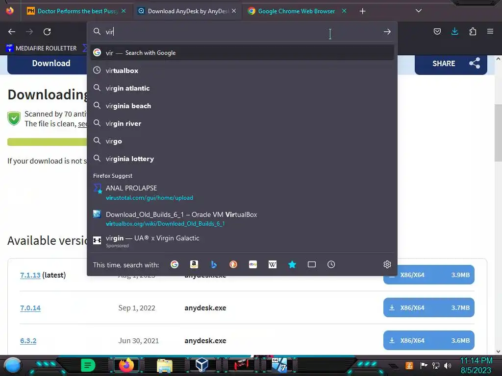Viewport: 502px width, 376px height.
Task: Choose the virginia beach suggestion
Action: point(242,106)
